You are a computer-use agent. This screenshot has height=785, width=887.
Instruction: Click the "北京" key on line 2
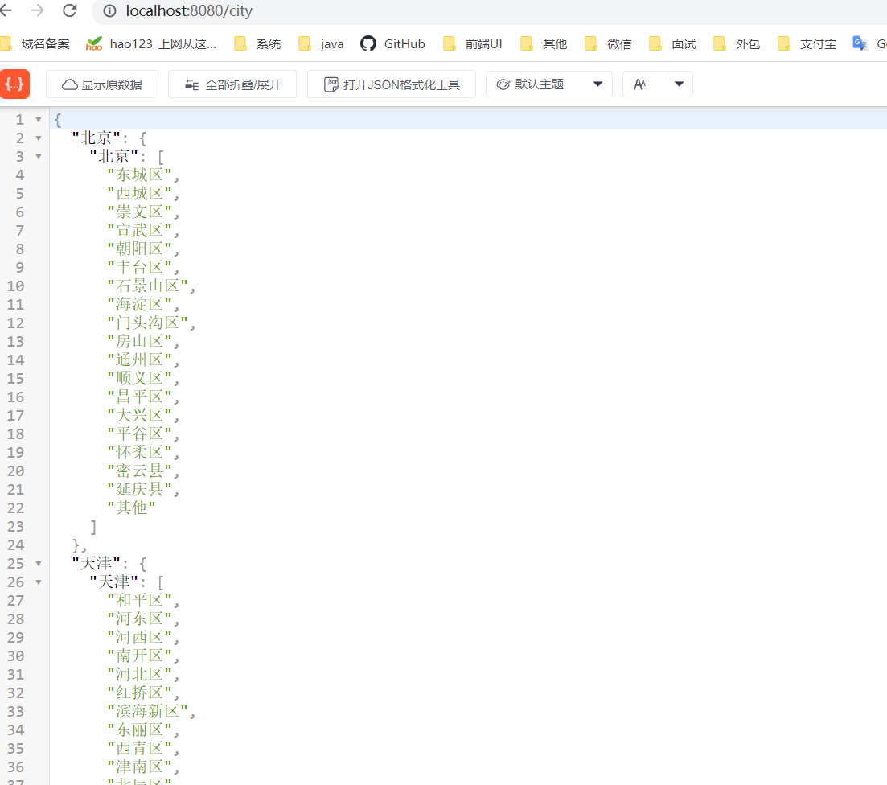coord(97,138)
